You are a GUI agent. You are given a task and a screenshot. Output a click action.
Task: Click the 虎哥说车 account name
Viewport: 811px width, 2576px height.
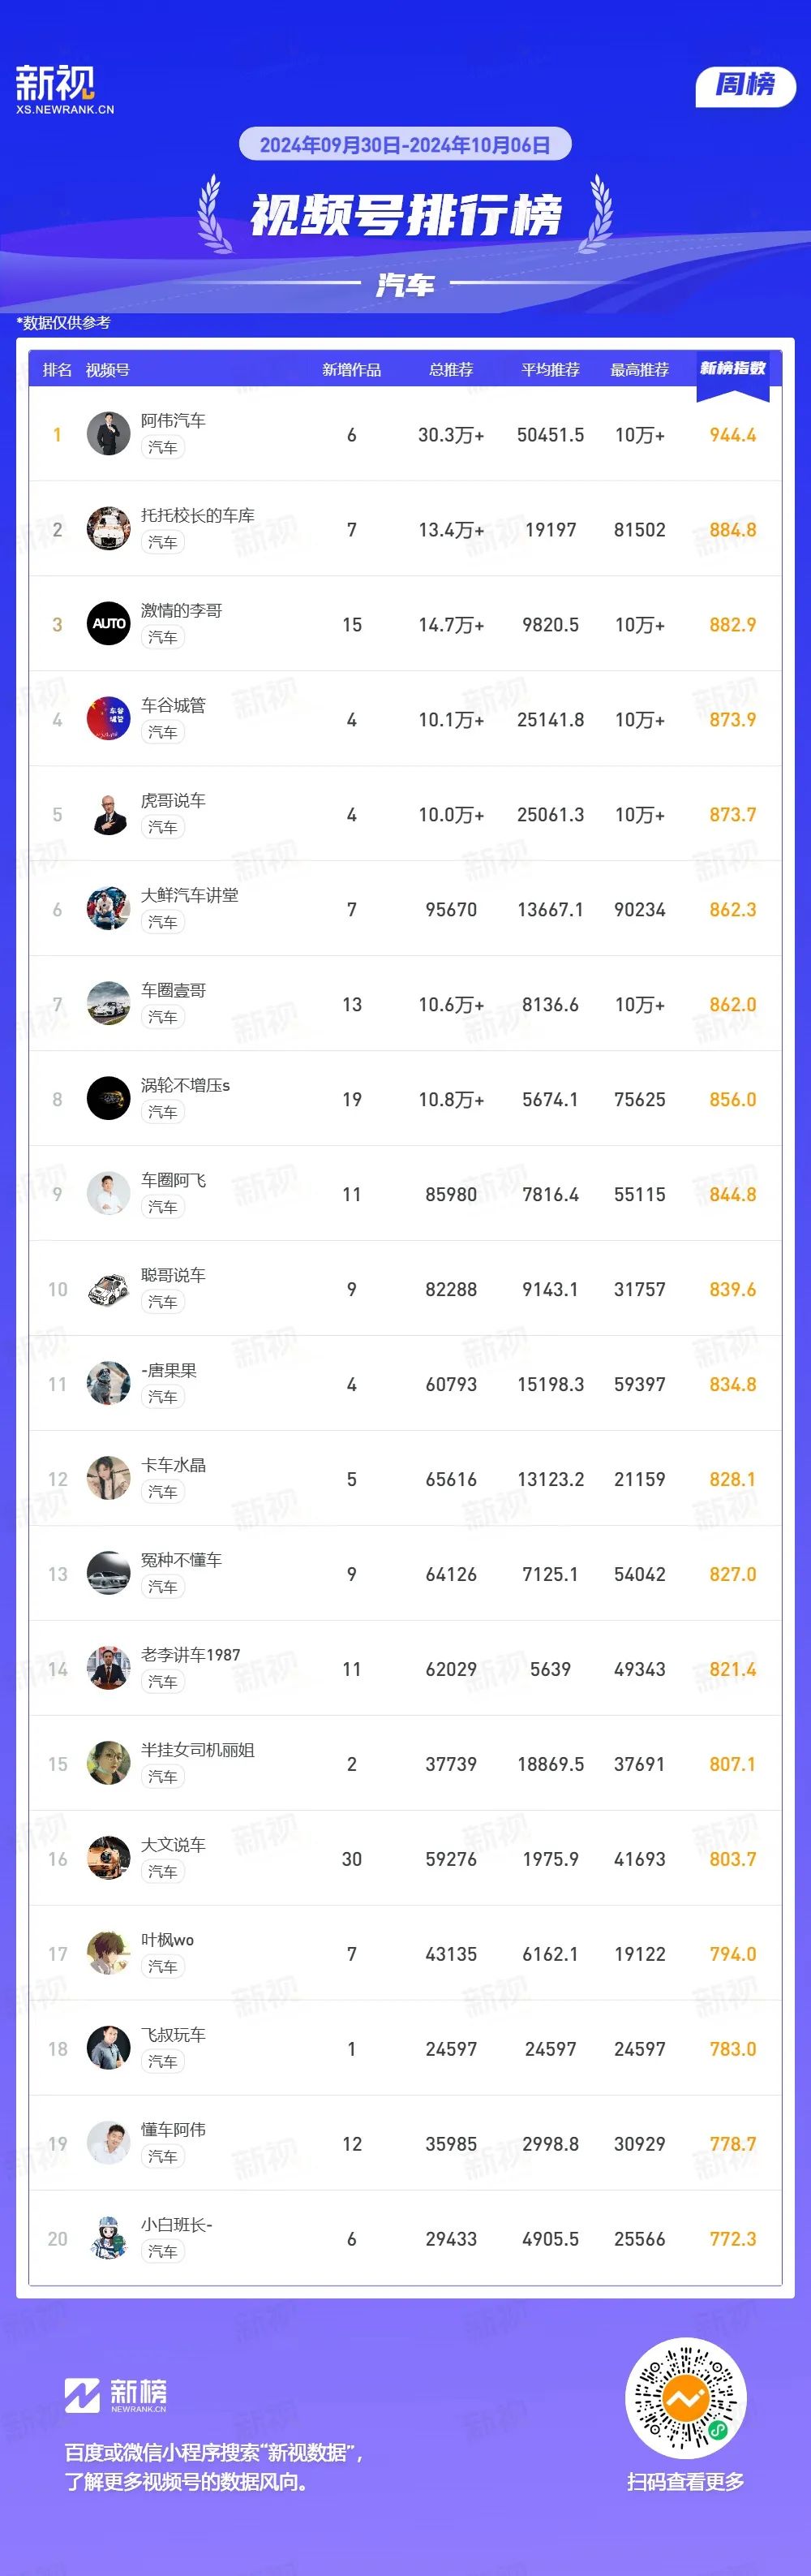pyautogui.click(x=173, y=801)
